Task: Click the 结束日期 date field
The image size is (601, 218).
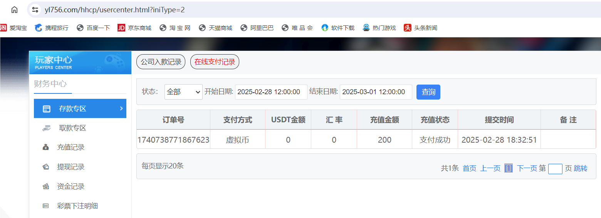Action: coord(376,92)
